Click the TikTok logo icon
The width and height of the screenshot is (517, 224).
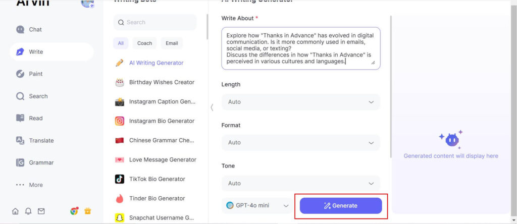click(119, 179)
